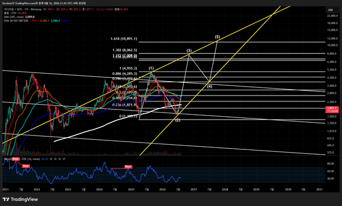Click the Elliott wave label (5)
Screen dimensions: 342x206
click(x=217, y=37)
